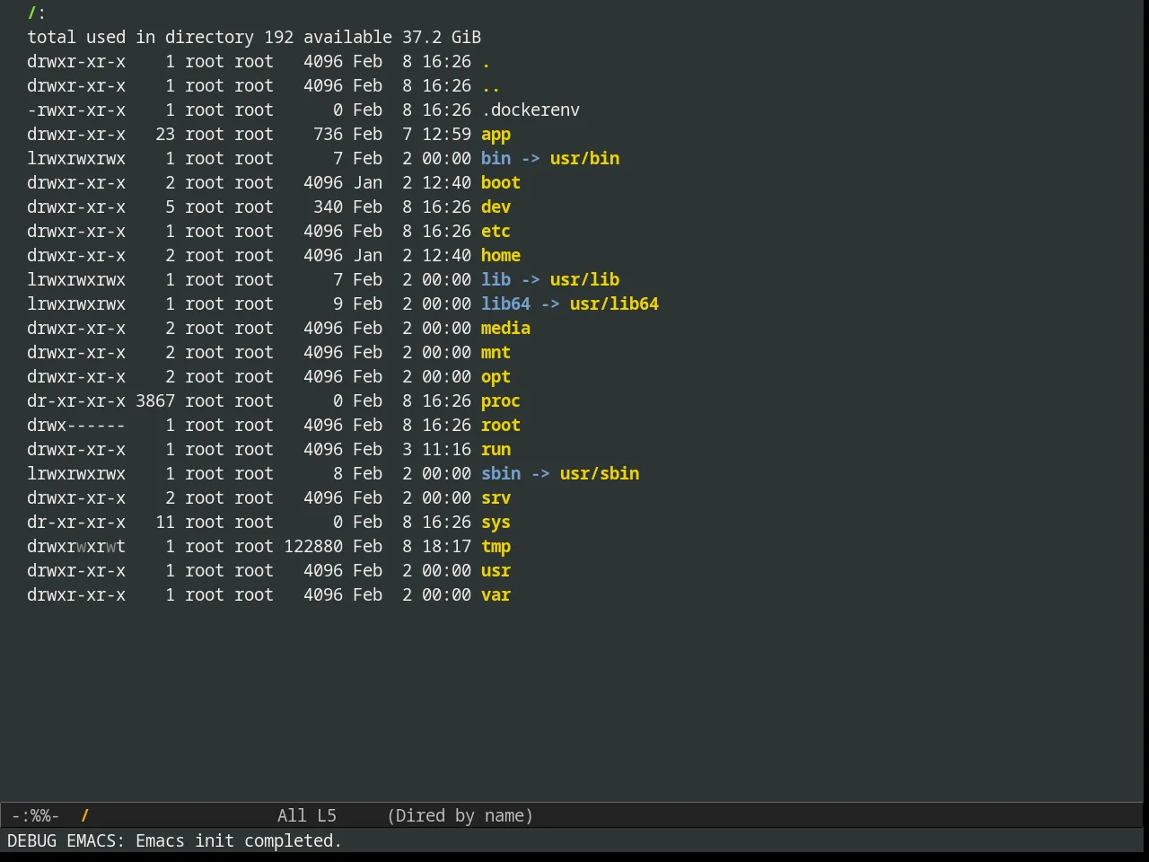Click size 736 on the app row

click(328, 135)
